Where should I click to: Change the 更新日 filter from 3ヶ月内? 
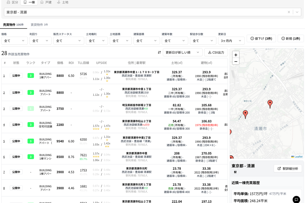[x=231, y=41]
